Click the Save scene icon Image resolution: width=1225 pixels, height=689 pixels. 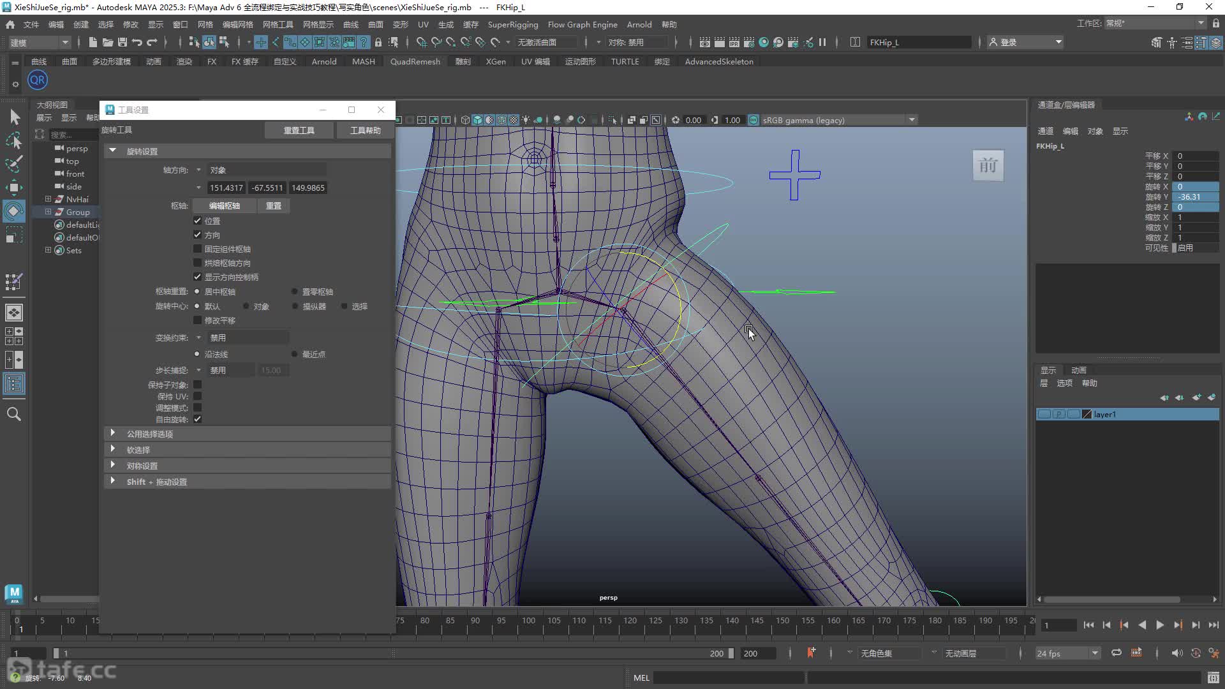(x=122, y=42)
